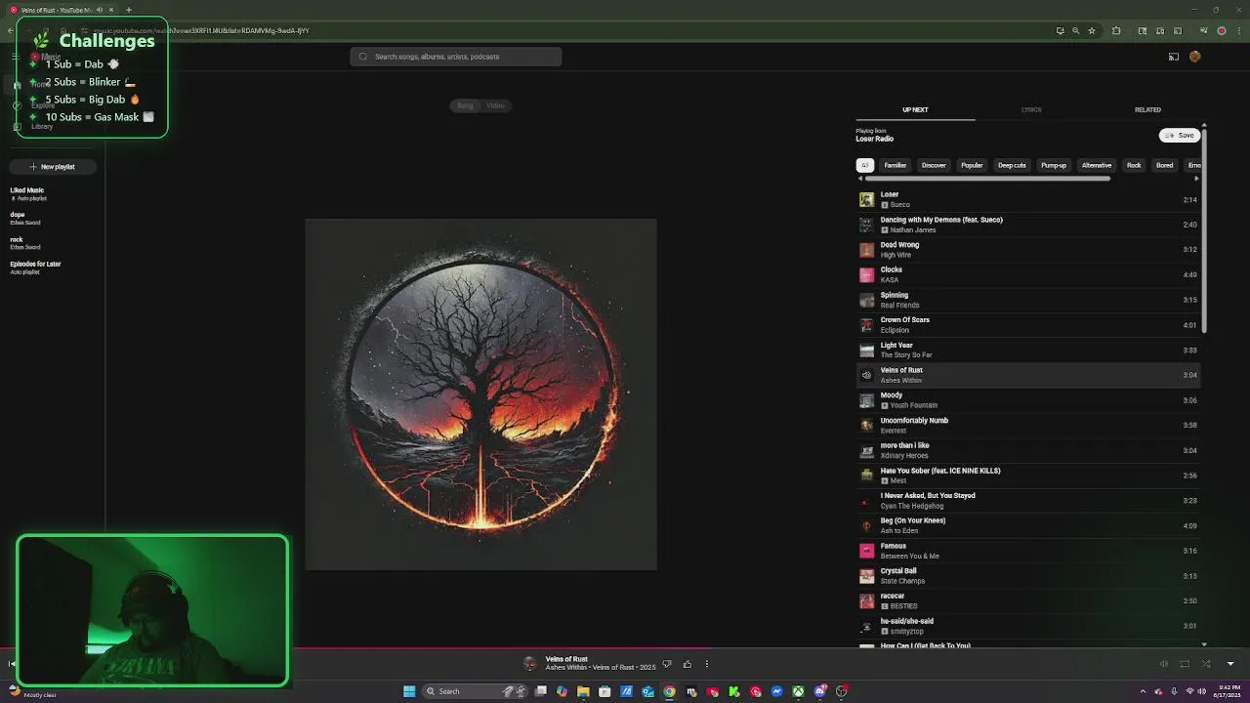Bookmark this page with star icon

pos(1092,30)
